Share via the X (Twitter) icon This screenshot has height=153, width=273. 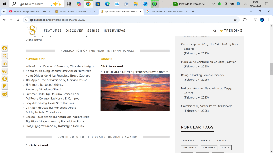click(5, 56)
